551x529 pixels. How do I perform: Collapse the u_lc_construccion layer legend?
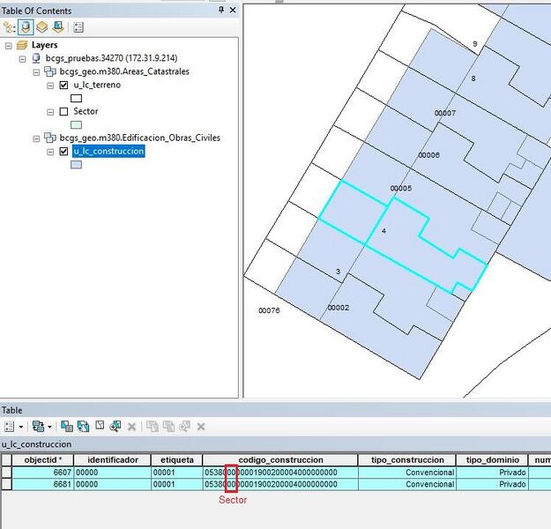point(50,152)
